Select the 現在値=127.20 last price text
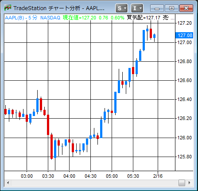This screenshot has height=191, width=198. tap(79, 18)
